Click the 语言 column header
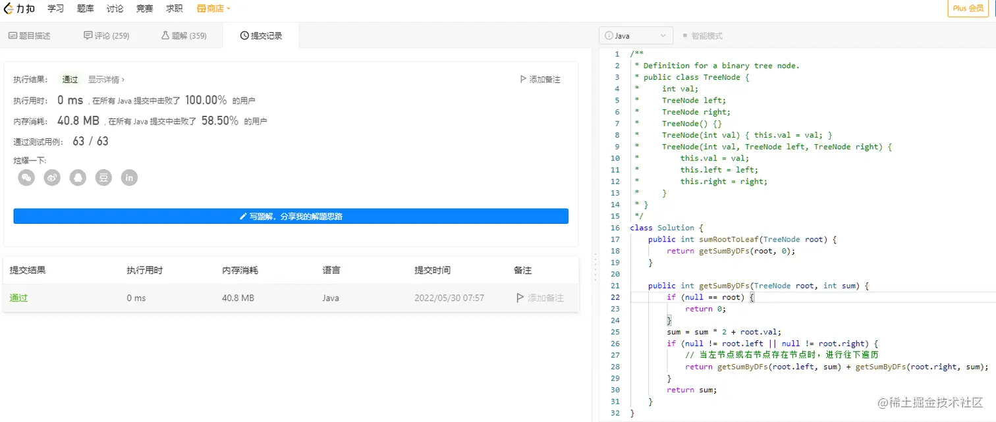The image size is (996, 422). [331, 270]
